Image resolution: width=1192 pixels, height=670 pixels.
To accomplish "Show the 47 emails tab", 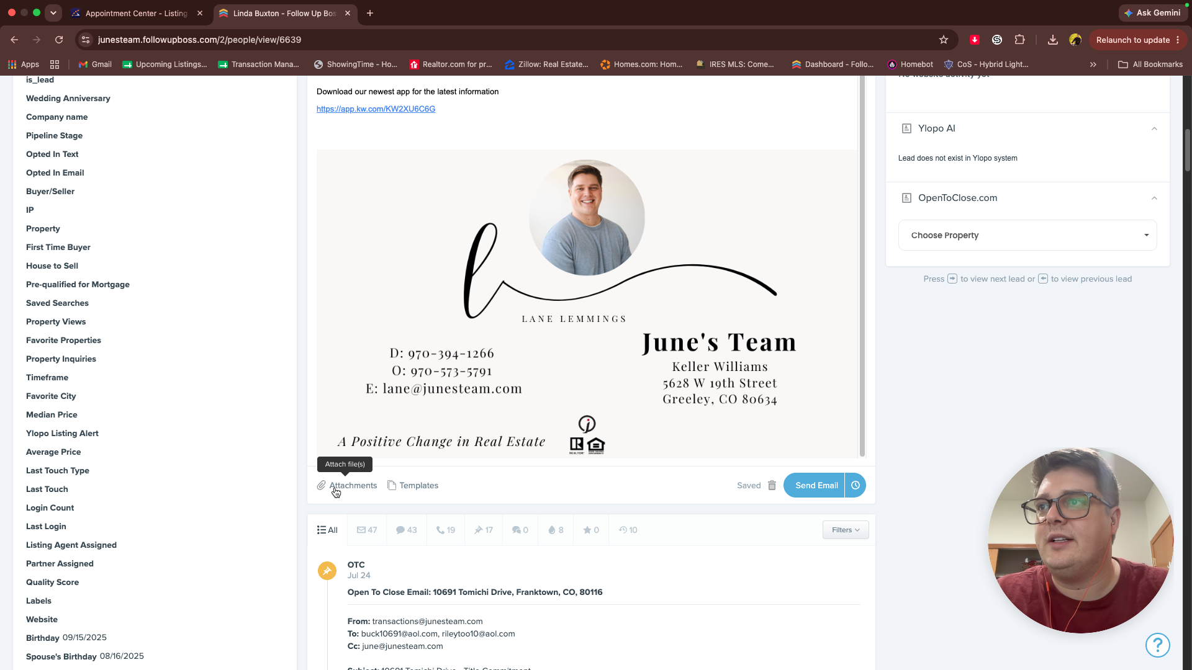I will [367, 530].
